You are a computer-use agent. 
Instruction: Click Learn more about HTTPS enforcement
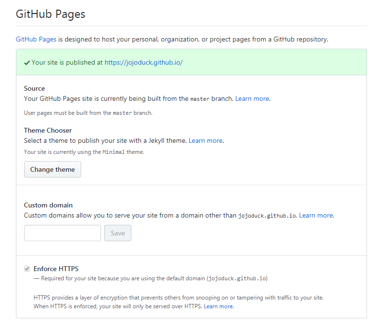coord(218,306)
